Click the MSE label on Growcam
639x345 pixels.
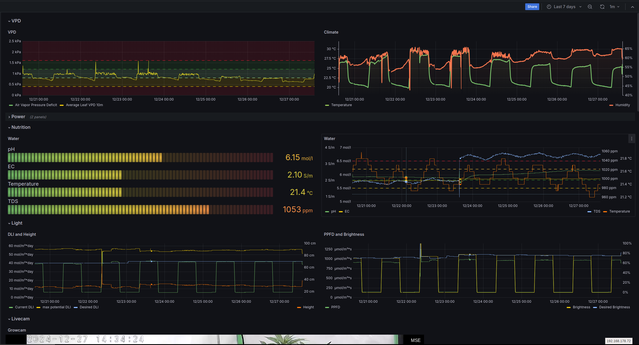pyautogui.click(x=416, y=340)
